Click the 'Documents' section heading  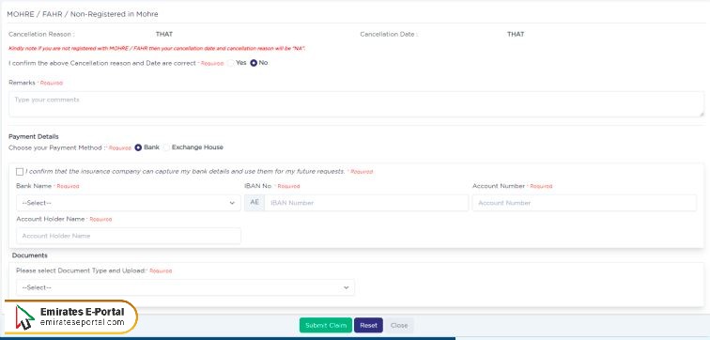point(30,255)
